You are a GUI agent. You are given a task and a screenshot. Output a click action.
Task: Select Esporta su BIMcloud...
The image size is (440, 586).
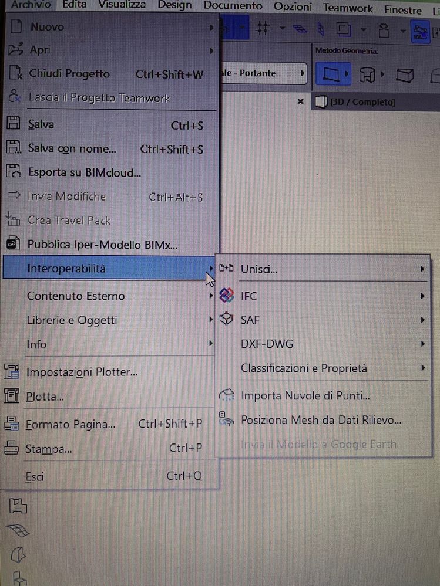click(112, 172)
